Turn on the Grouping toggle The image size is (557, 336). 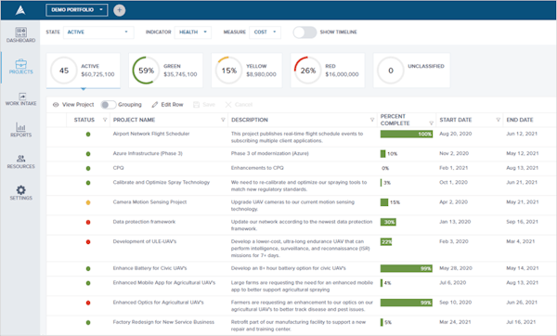[x=108, y=105]
